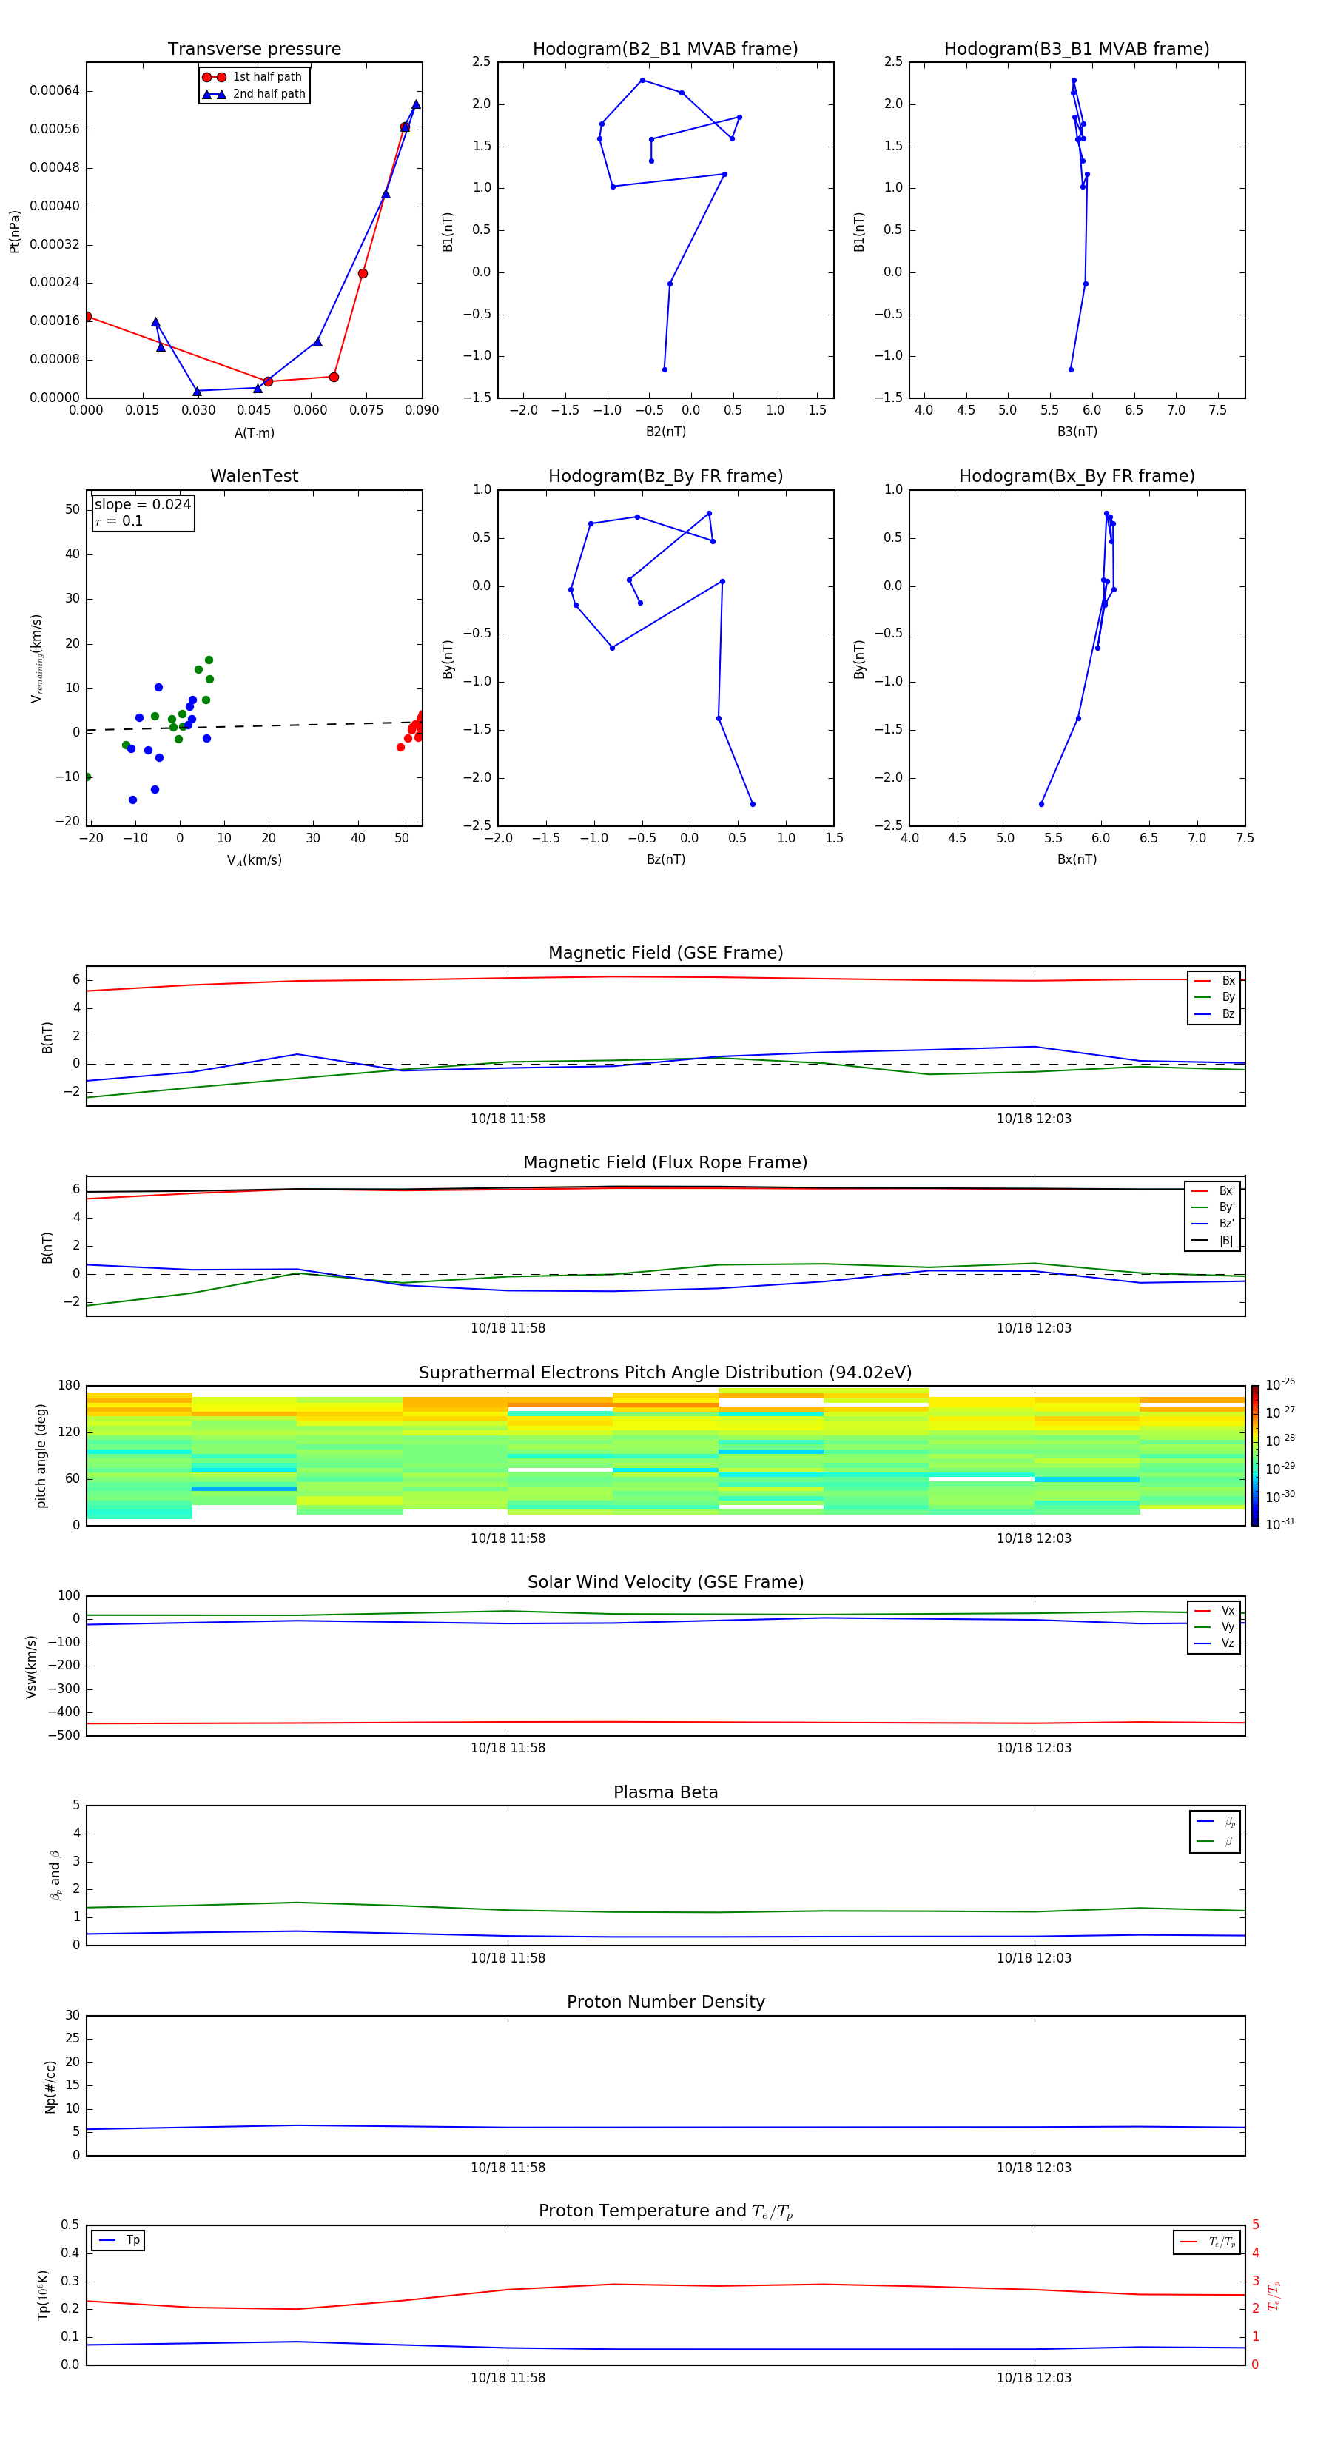
Task: Click the 'Solar Wind Velocity (GSE Frame)' title
Action: click(x=665, y=1582)
